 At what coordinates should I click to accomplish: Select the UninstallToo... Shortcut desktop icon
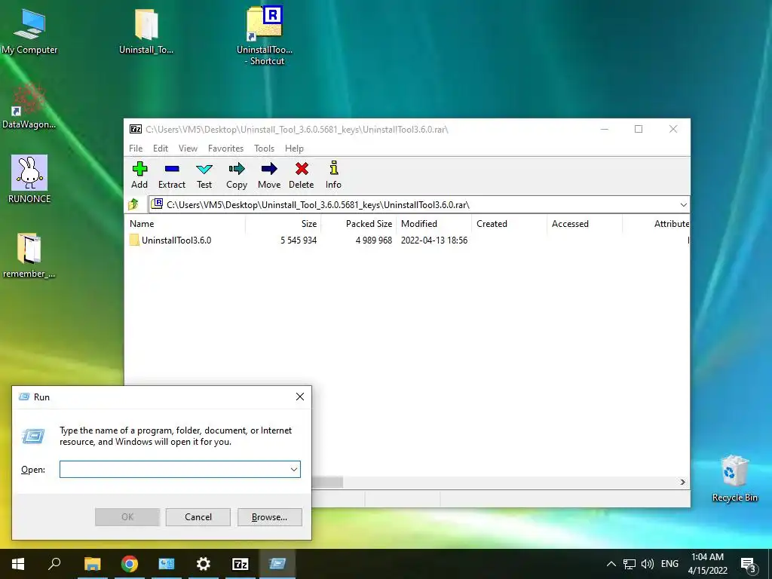(265, 35)
